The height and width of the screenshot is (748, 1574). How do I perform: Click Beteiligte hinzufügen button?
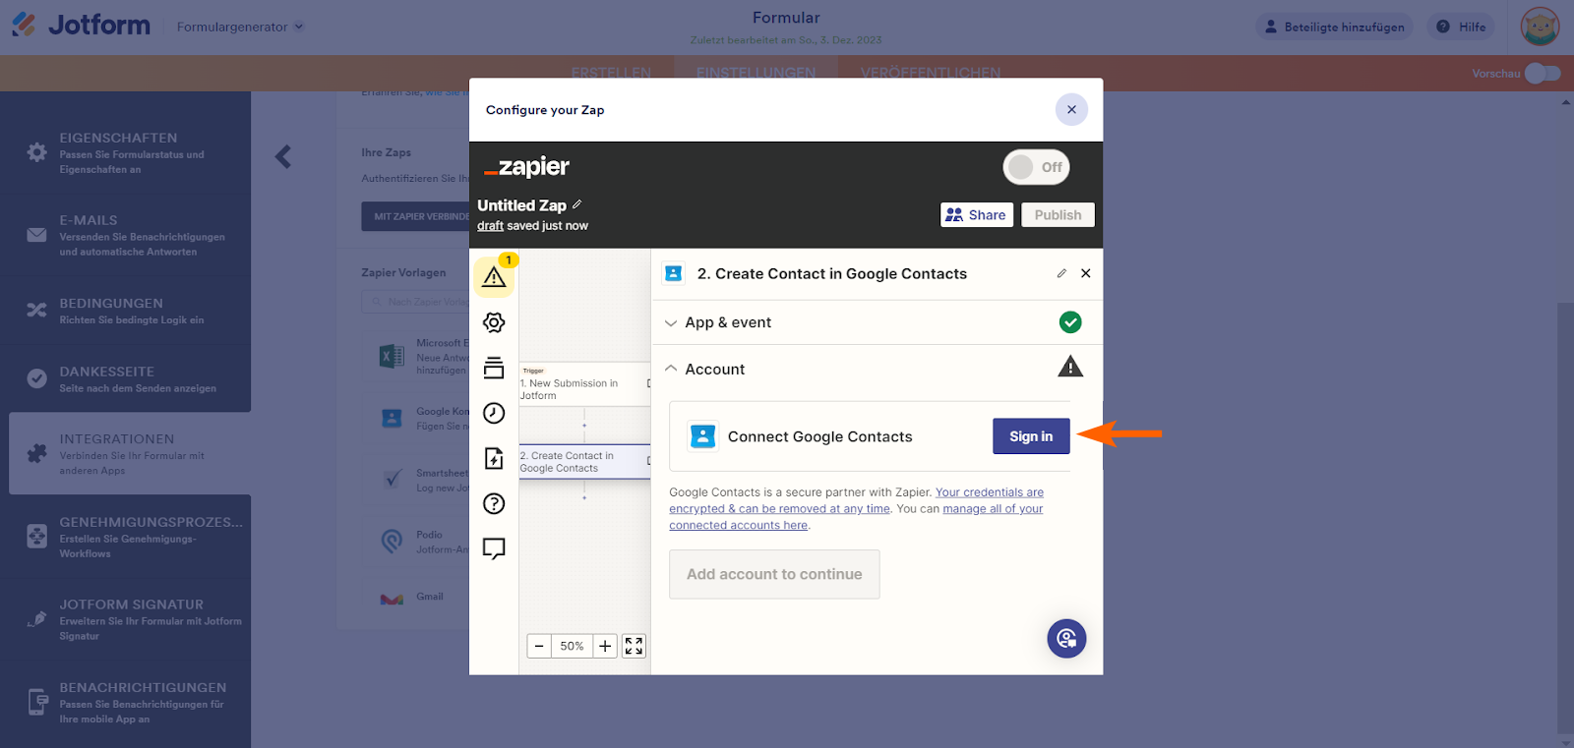pos(1334,27)
